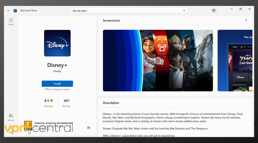Click the Install button

click(x=57, y=84)
